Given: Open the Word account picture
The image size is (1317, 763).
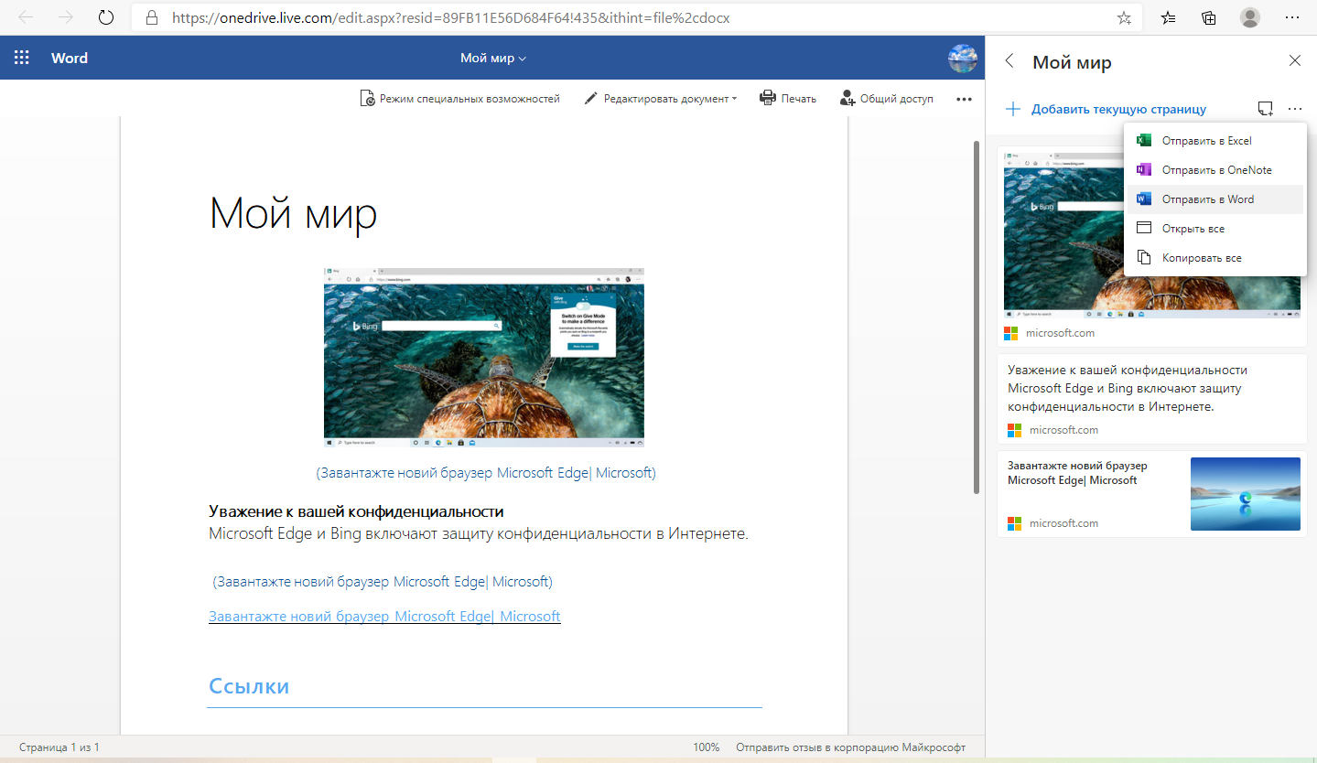Looking at the screenshot, I should point(963,58).
